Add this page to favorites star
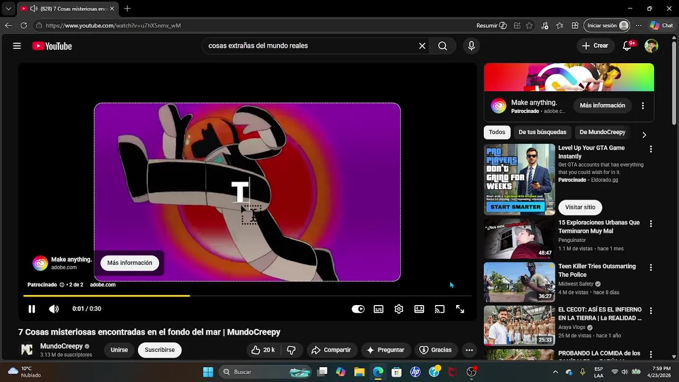Image resolution: width=679 pixels, height=382 pixels. pyautogui.click(x=529, y=25)
